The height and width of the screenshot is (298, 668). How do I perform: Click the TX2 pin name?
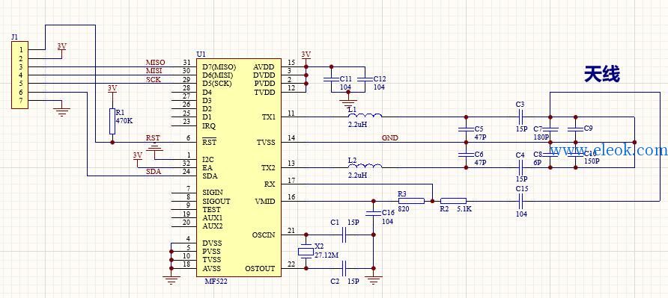268,167
